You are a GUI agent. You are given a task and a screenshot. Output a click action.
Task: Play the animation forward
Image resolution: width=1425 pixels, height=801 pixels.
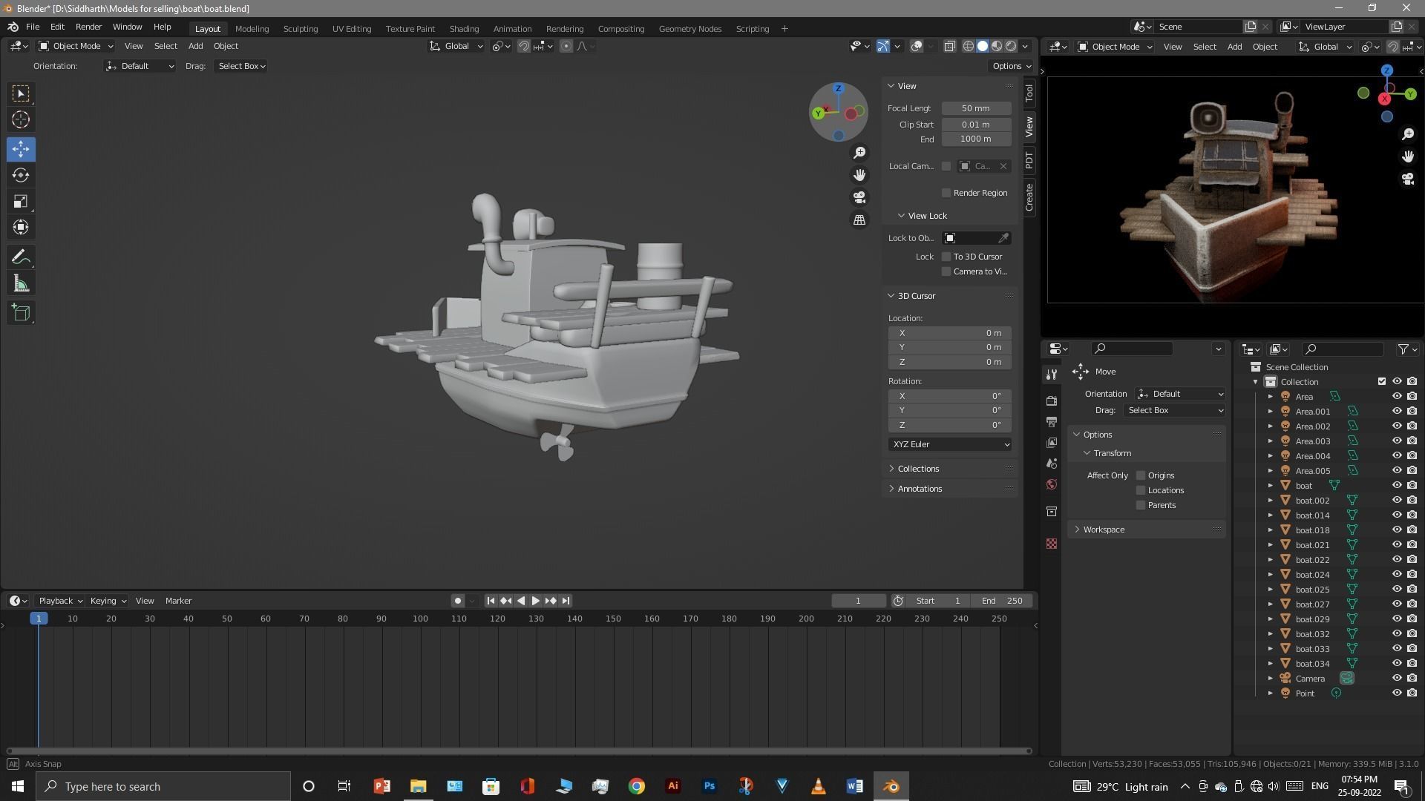[x=535, y=601]
